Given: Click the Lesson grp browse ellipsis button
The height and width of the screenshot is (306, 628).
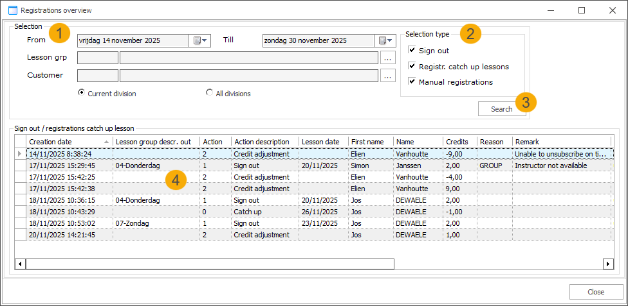Looking at the screenshot, I should 387,58.
